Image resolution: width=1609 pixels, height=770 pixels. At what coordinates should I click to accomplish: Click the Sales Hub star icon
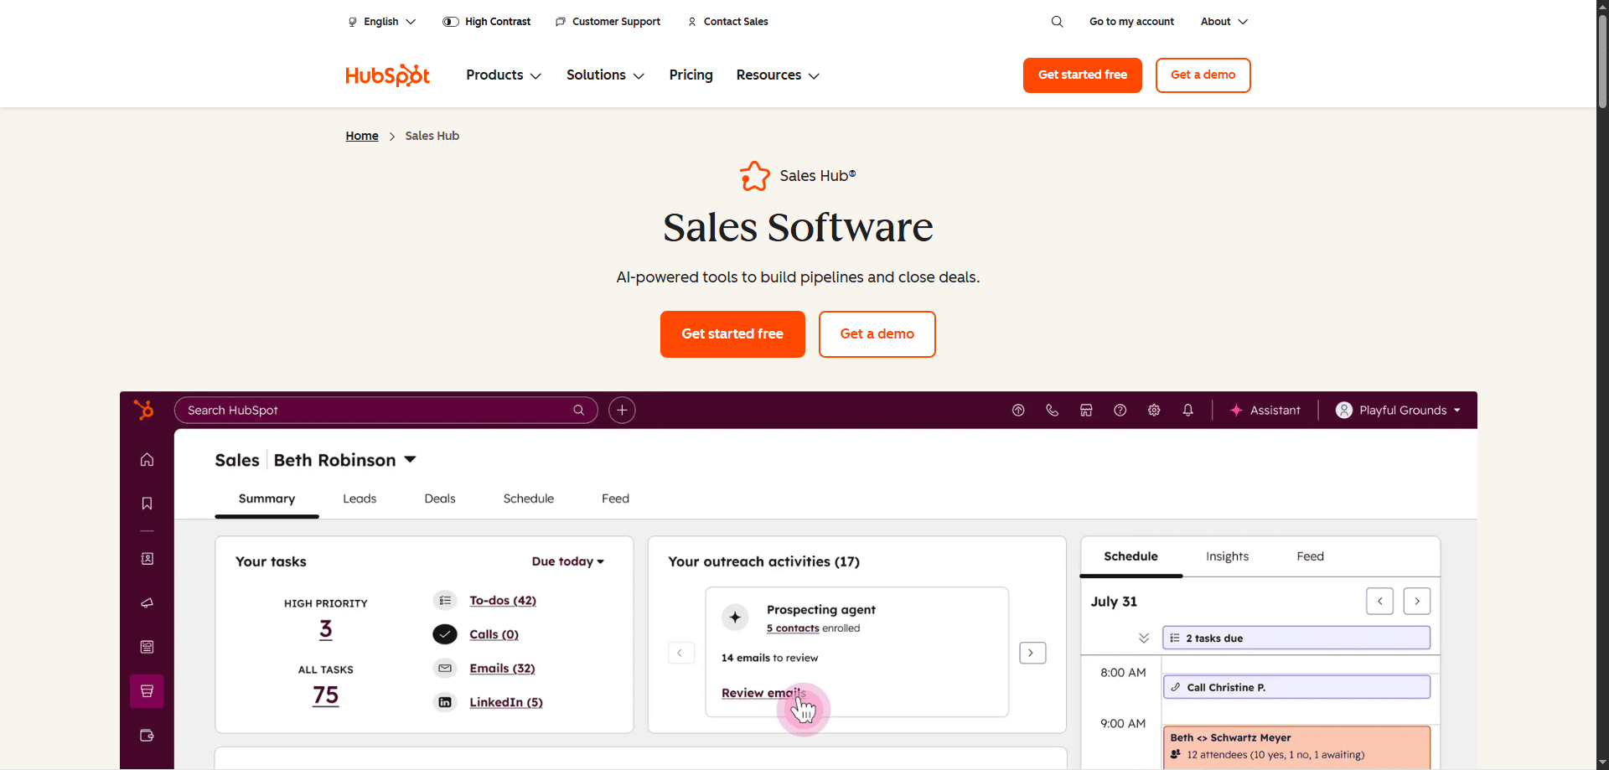coord(755,176)
